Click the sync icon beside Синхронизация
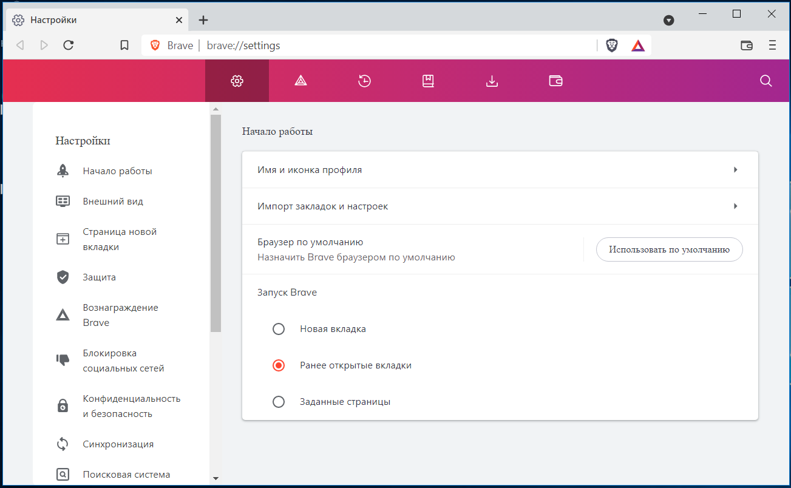Screen dimensions: 791x488 tap(63, 444)
